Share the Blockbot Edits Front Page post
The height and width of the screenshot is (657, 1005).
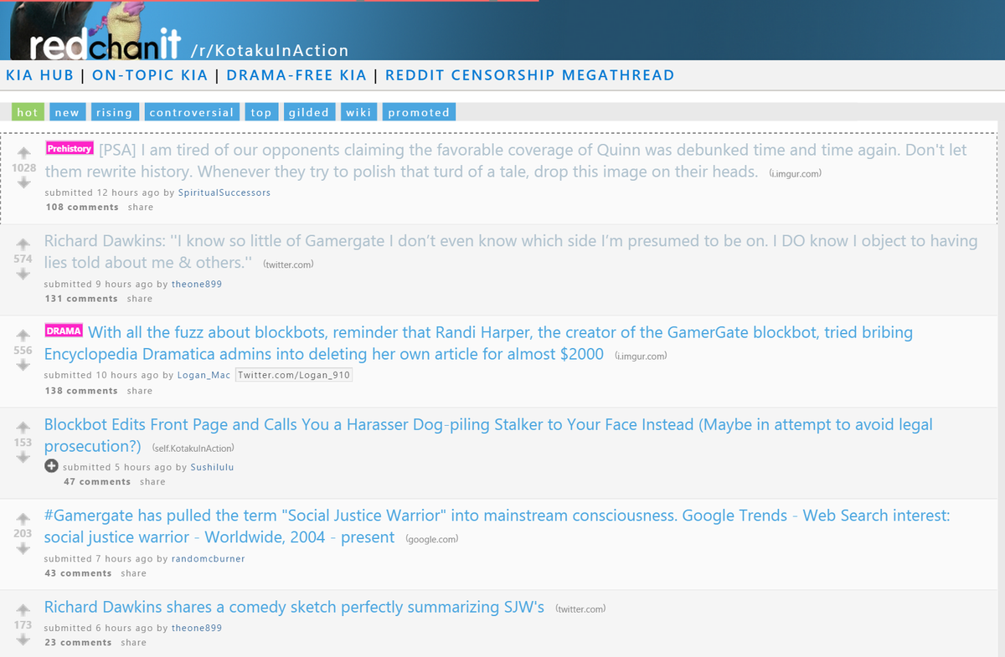(153, 482)
